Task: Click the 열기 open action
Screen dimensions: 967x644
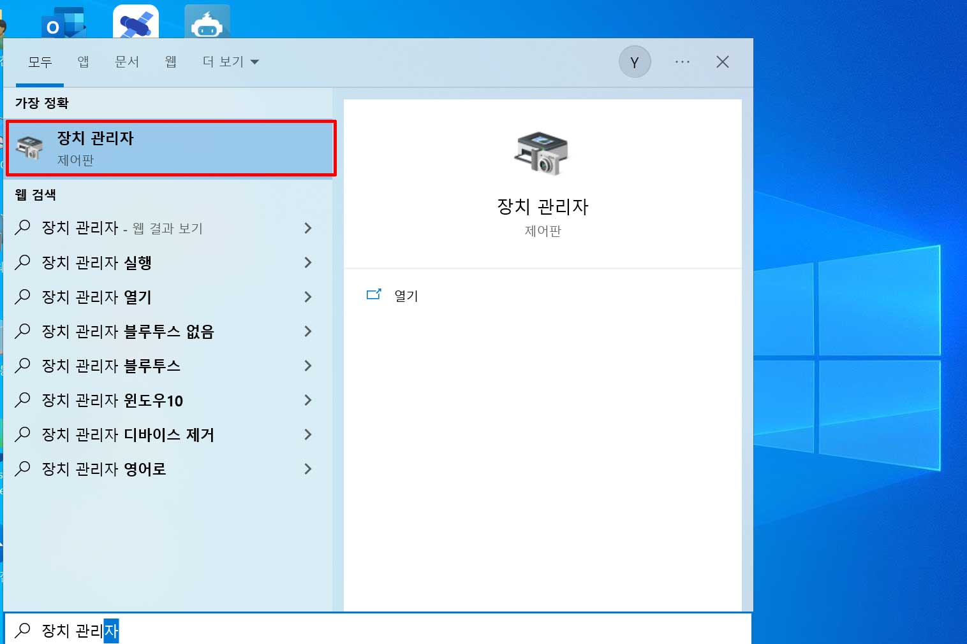Action: click(406, 296)
